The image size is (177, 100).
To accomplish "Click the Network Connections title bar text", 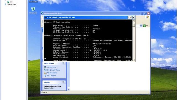I will click(x=53, y=14).
